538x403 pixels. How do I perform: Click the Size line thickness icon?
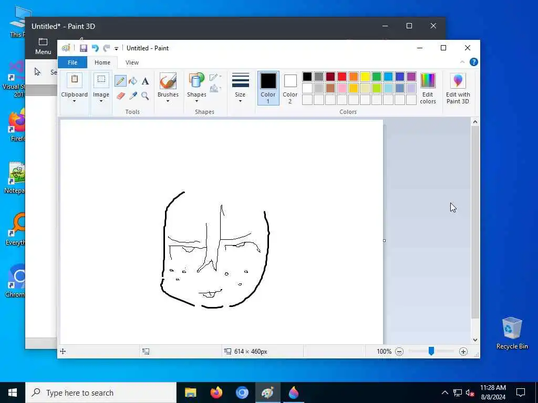point(240,80)
